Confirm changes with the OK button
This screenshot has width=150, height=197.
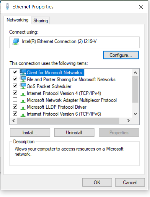(97, 182)
